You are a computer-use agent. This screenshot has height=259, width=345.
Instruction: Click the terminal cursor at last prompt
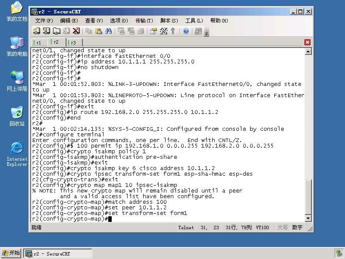pyautogui.click(x=110, y=219)
